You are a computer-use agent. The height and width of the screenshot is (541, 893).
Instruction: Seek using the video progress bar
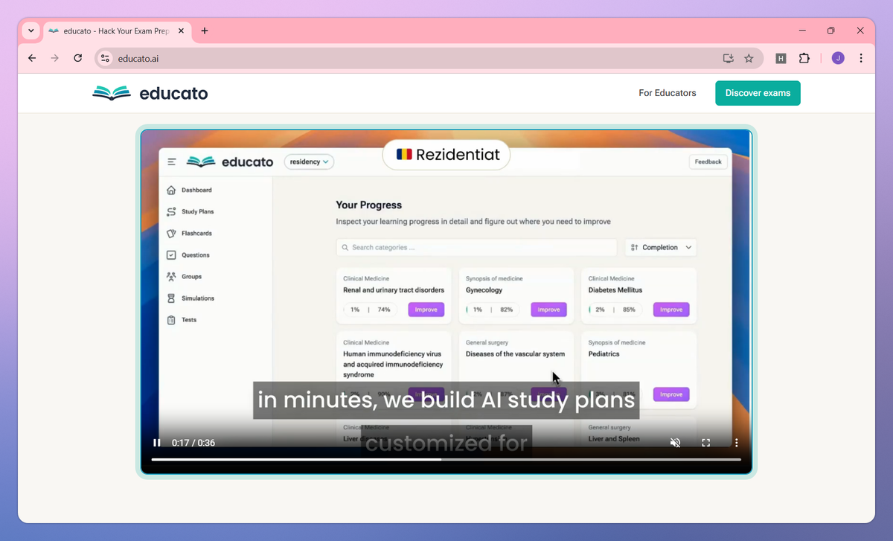pos(446,460)
